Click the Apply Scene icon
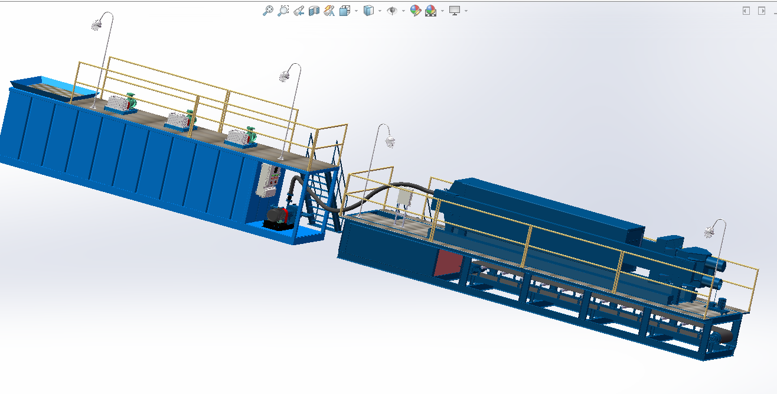This screenshot has height=394, width=777. pos(430,11)
